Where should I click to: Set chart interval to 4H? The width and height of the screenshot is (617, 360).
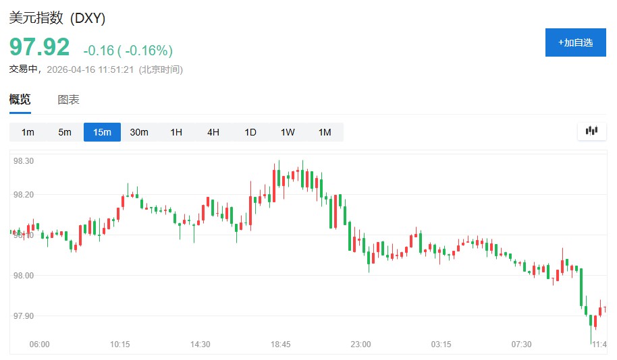coord(213,132)
